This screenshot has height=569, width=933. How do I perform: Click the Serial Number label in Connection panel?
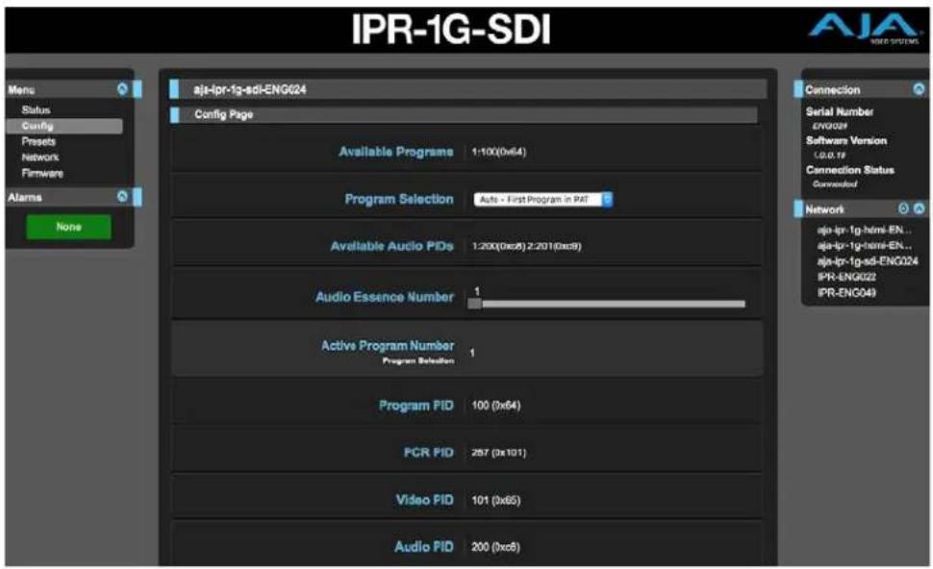[839, 111]
